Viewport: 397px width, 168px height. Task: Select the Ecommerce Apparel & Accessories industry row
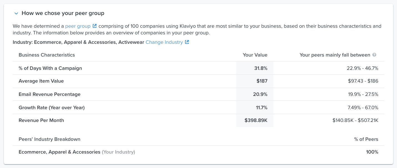[x=59, y=152]
